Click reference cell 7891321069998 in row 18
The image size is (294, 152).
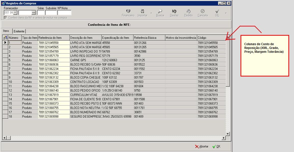(x=54, y=117)
